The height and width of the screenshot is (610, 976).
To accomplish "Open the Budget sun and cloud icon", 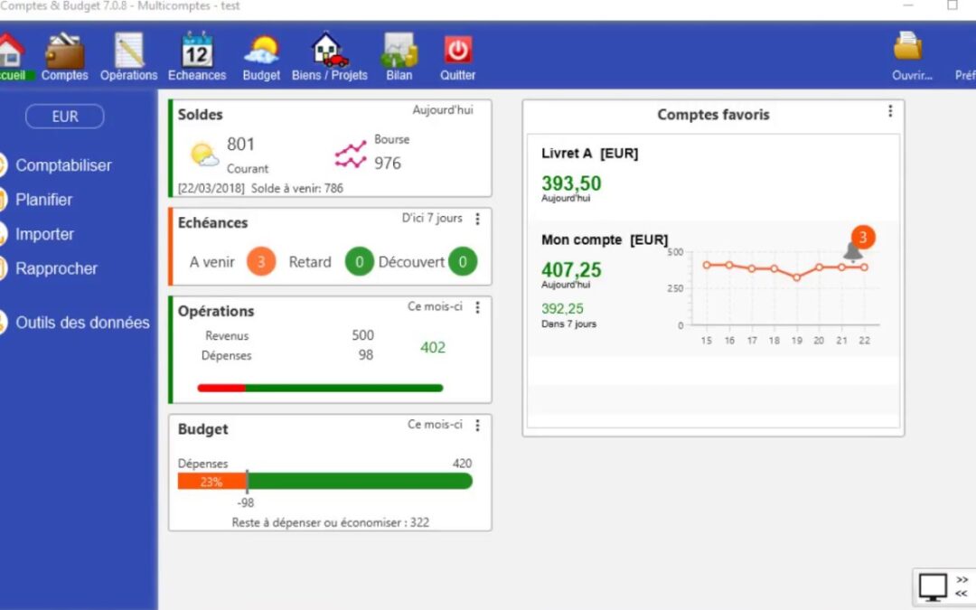I will [x=261, y=51].
